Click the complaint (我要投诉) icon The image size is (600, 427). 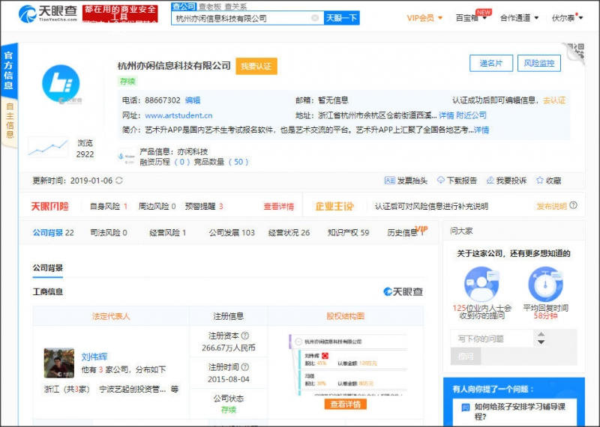click(490, 181)
